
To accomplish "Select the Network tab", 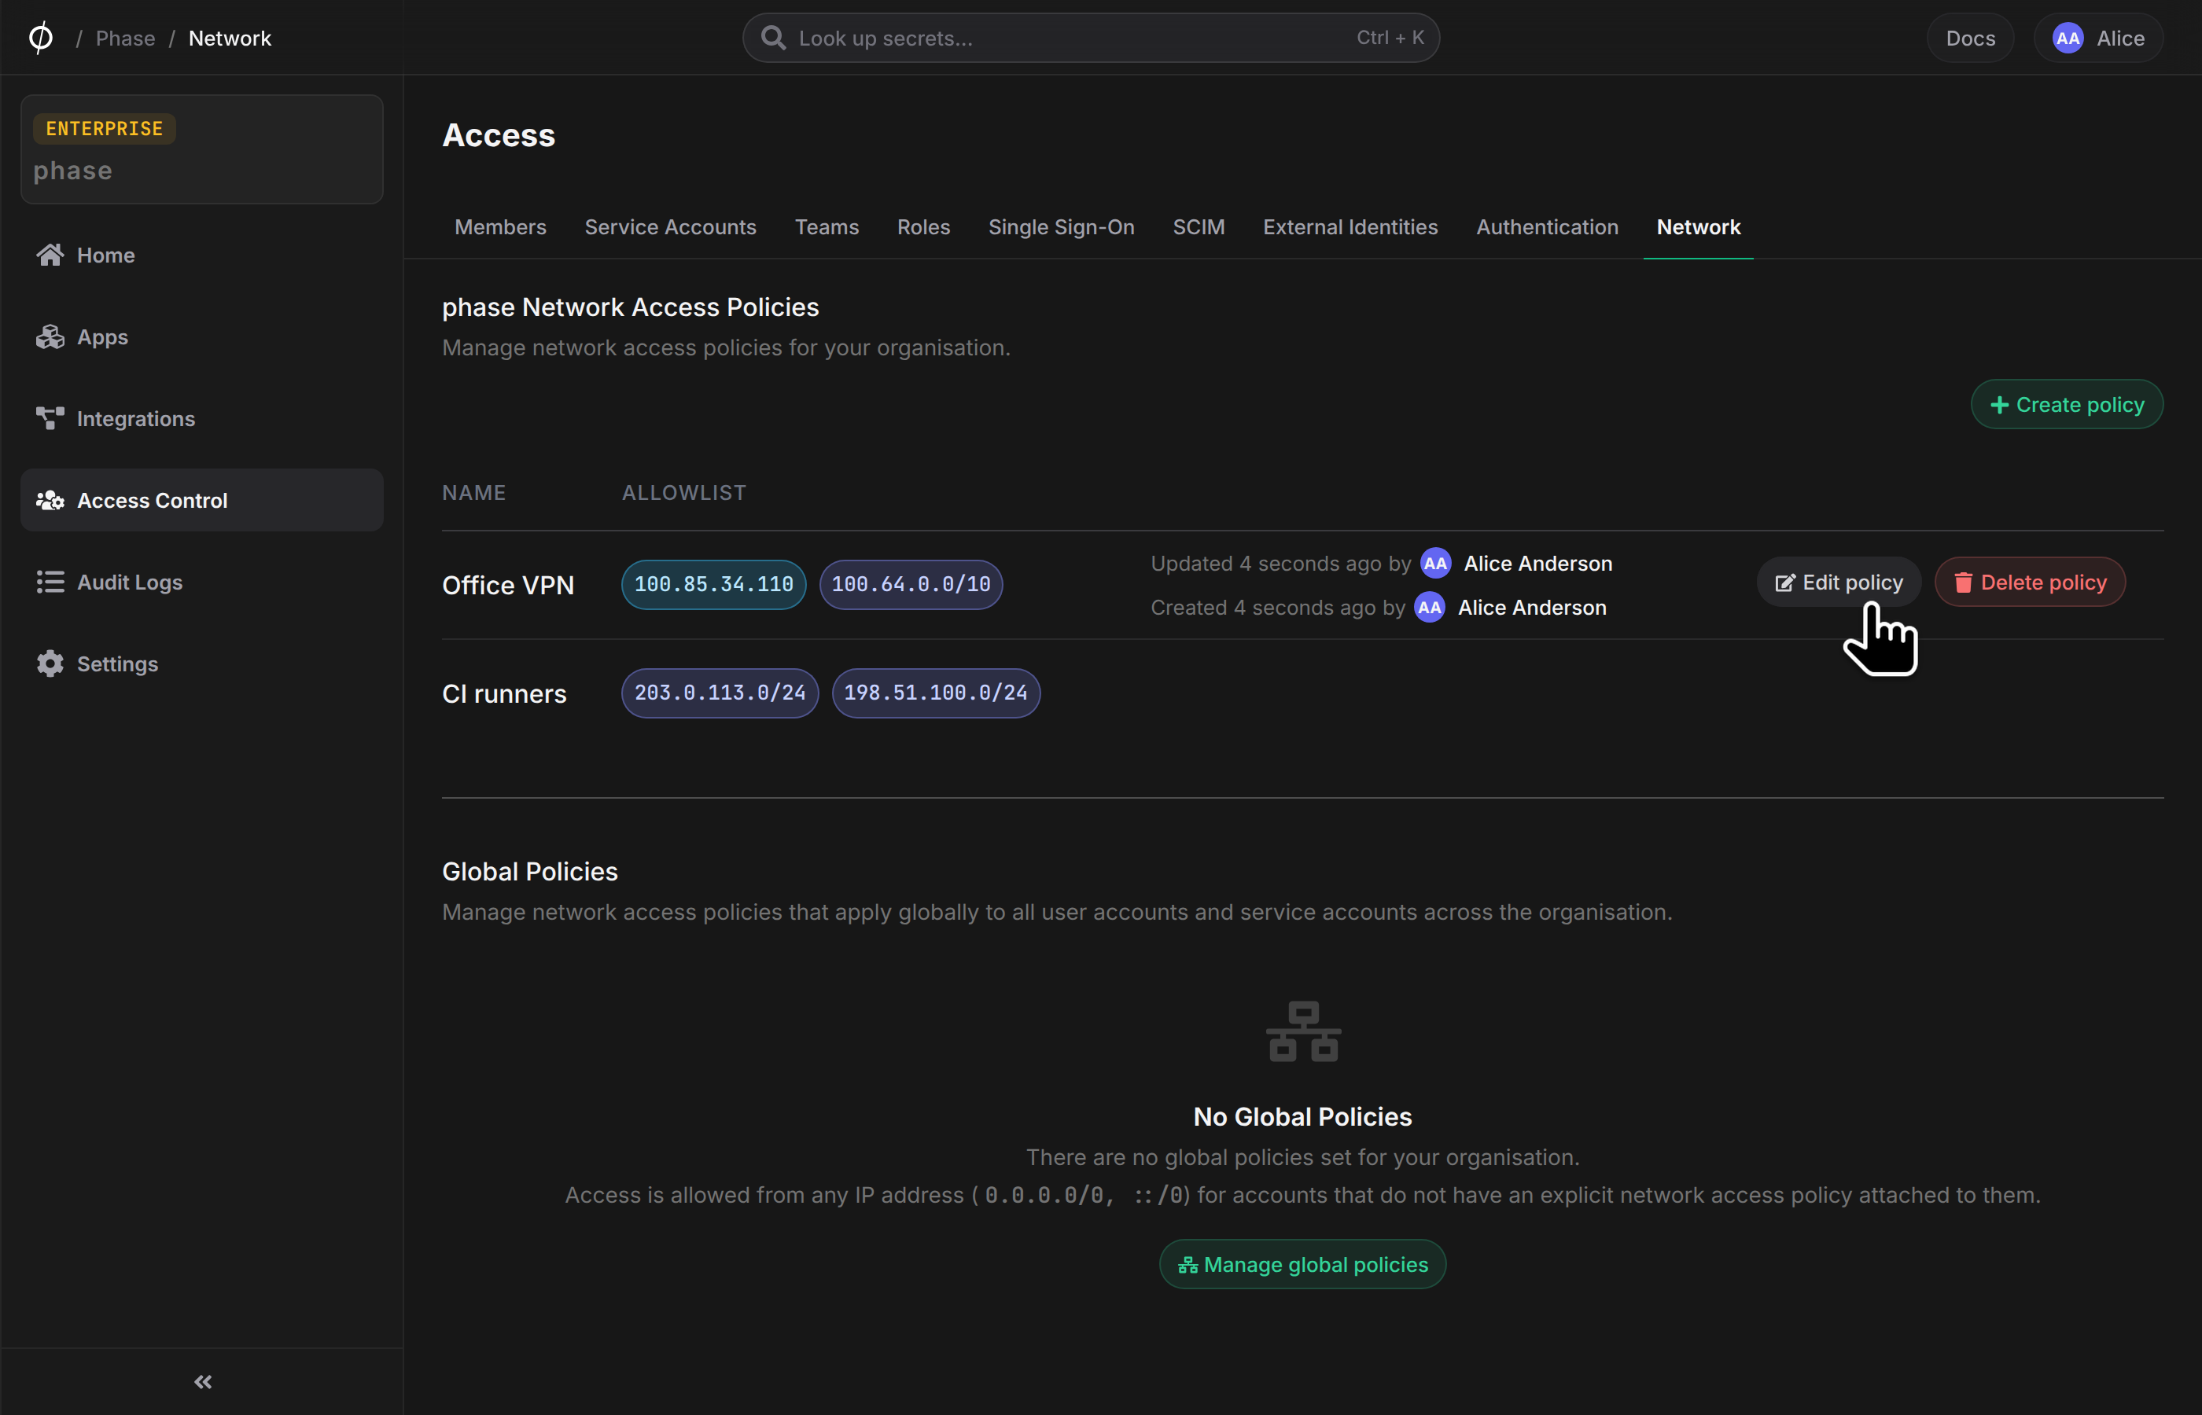I will point(1697,227).
